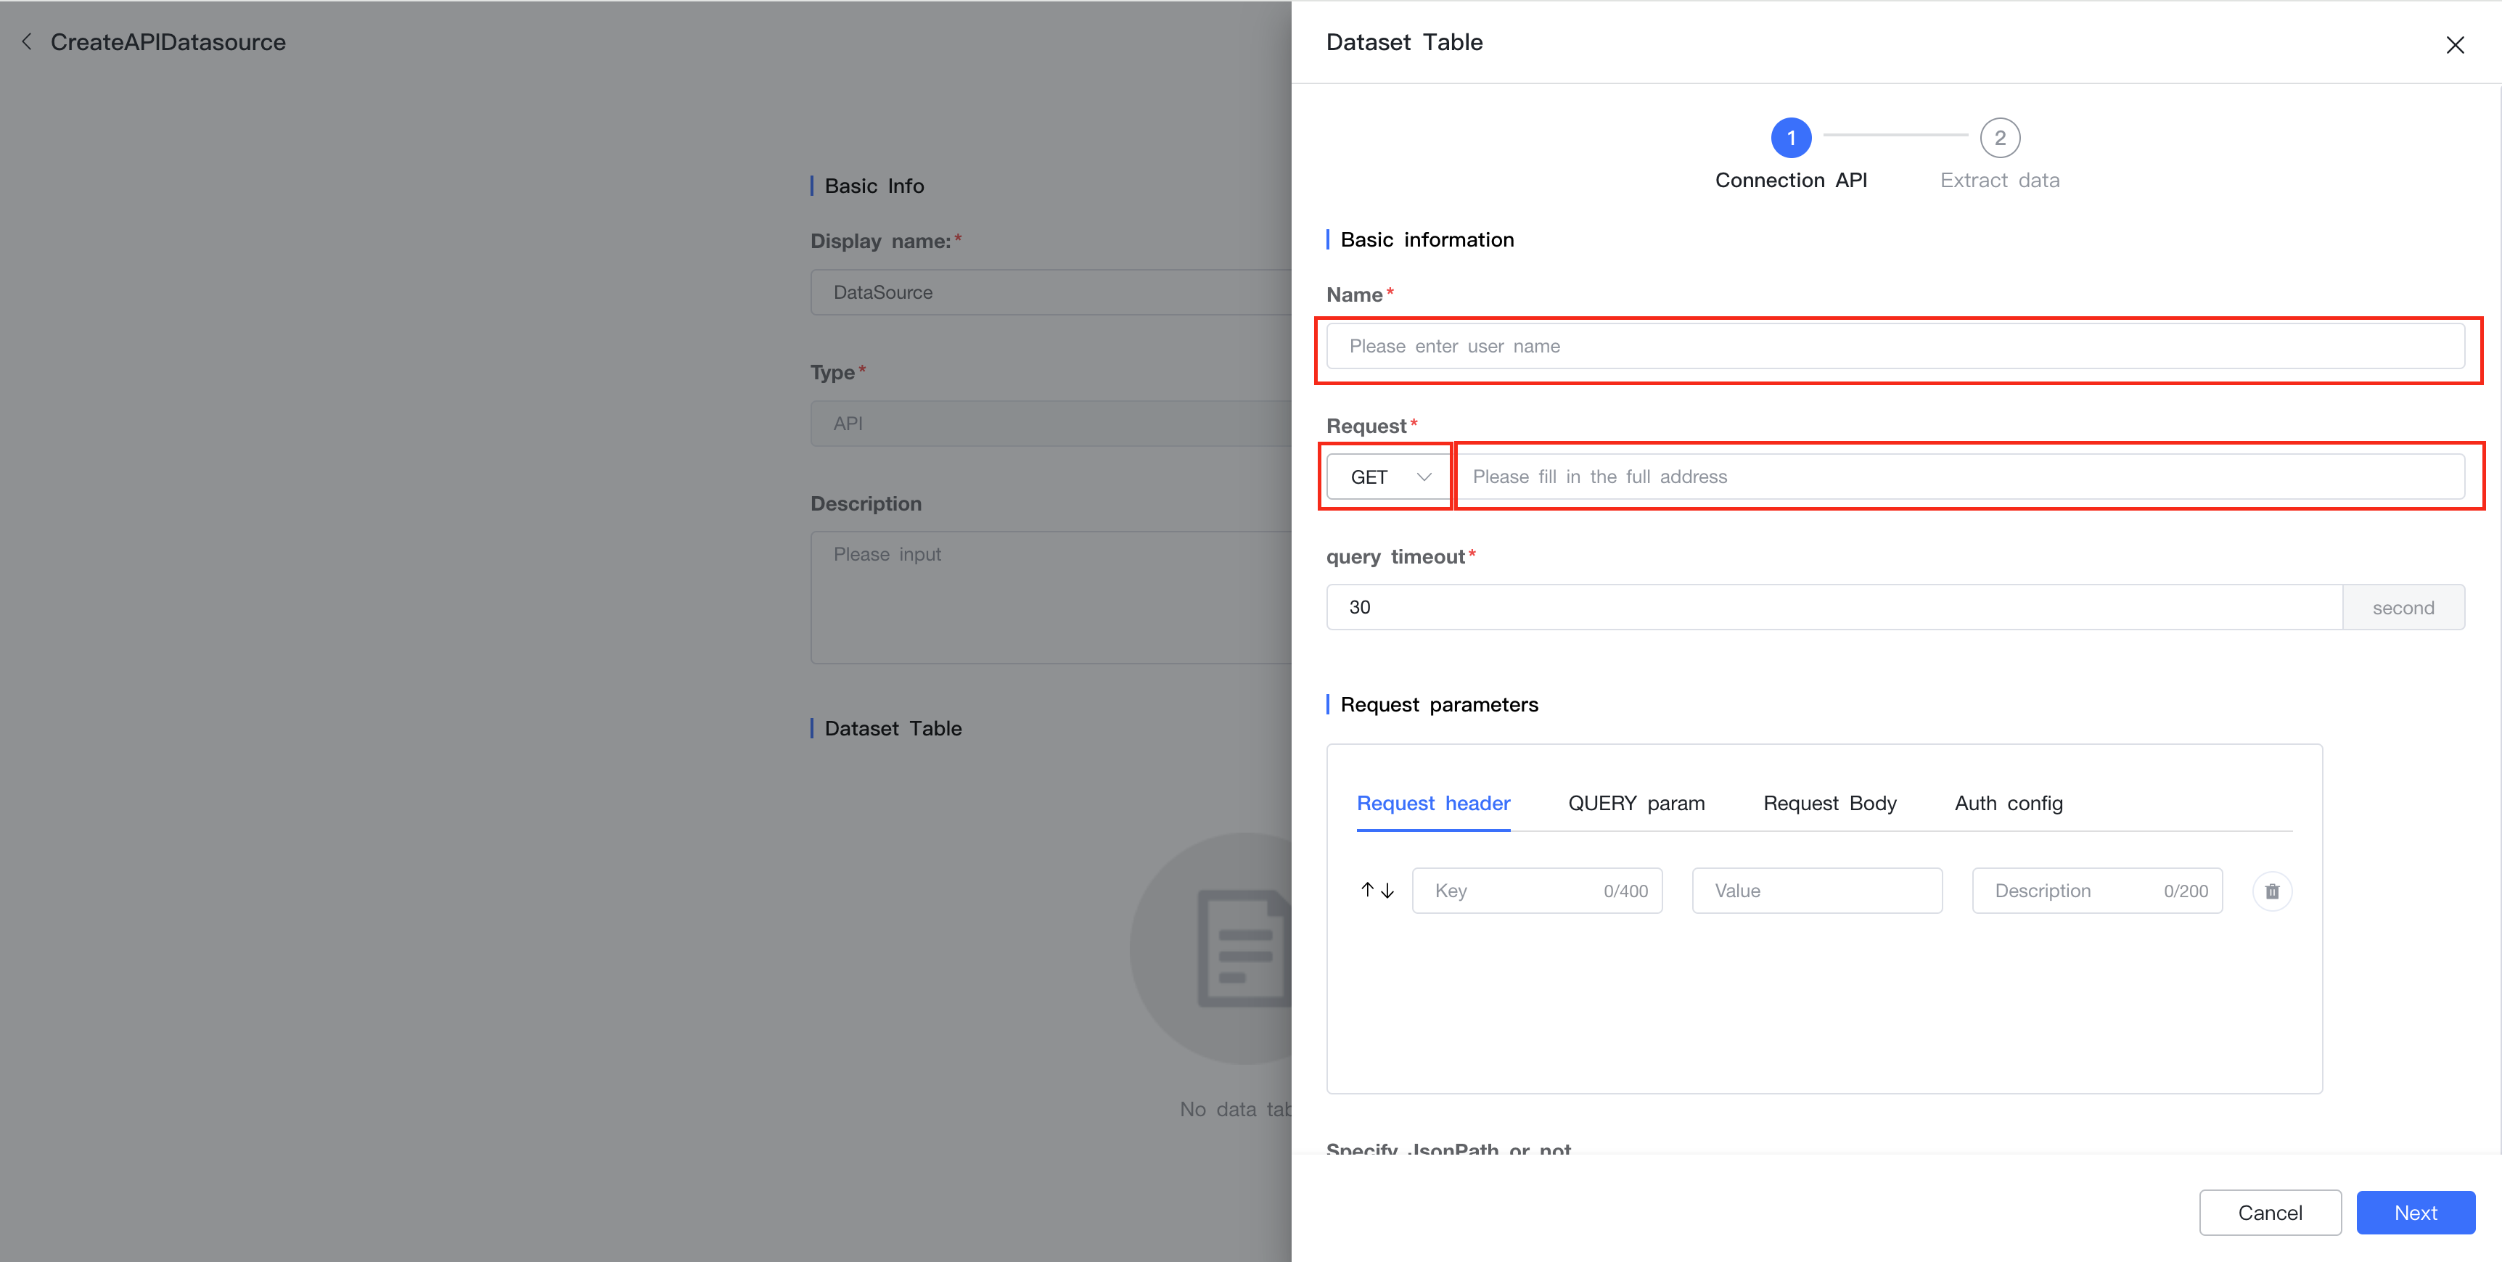Image resolution: width=2502 pixels, height=1262 pixels.
Task: Click the Next button
Action: [2415, 1213]
